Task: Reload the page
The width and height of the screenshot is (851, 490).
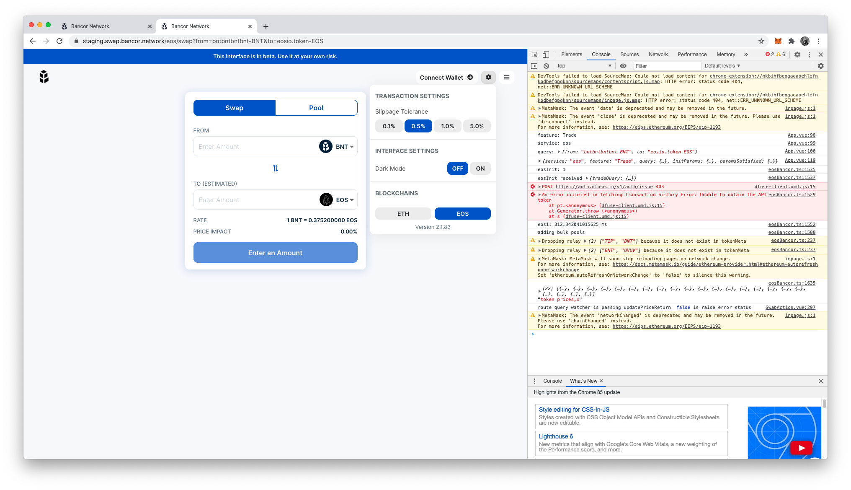Action: pos(59,41)
